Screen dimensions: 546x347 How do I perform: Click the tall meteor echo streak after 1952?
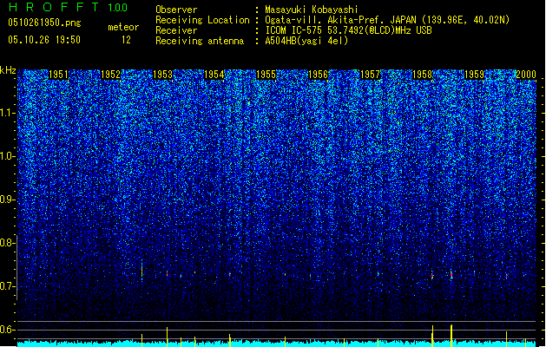(x=141, y=270)
